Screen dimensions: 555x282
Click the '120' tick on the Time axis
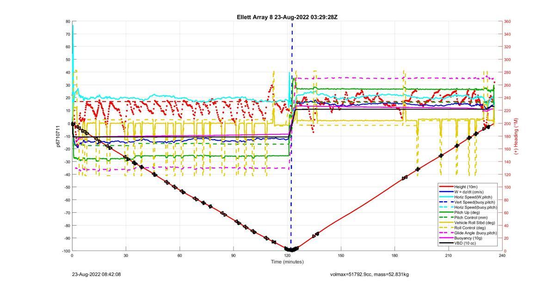[287, 255]
